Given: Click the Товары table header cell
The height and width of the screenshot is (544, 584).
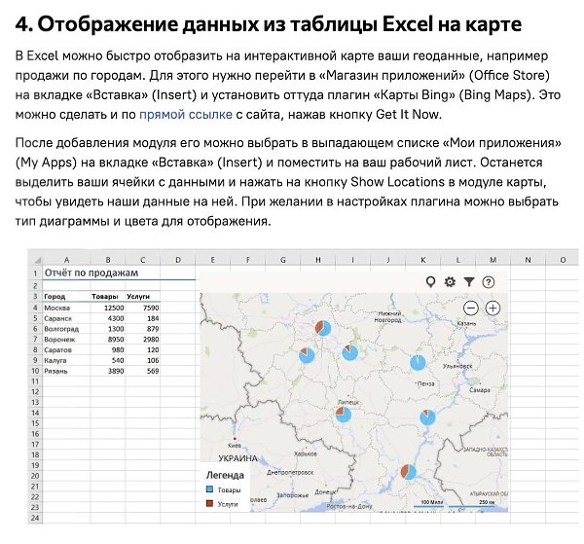Looking at the screenshot, I should pyautogui.click(x=105, y=296).
